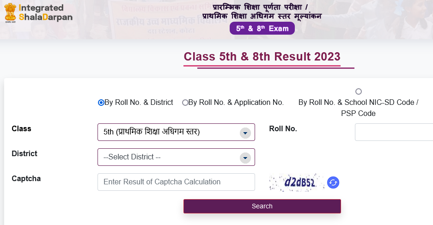
Task: Click the Search button
Action: tap(262, 206)
